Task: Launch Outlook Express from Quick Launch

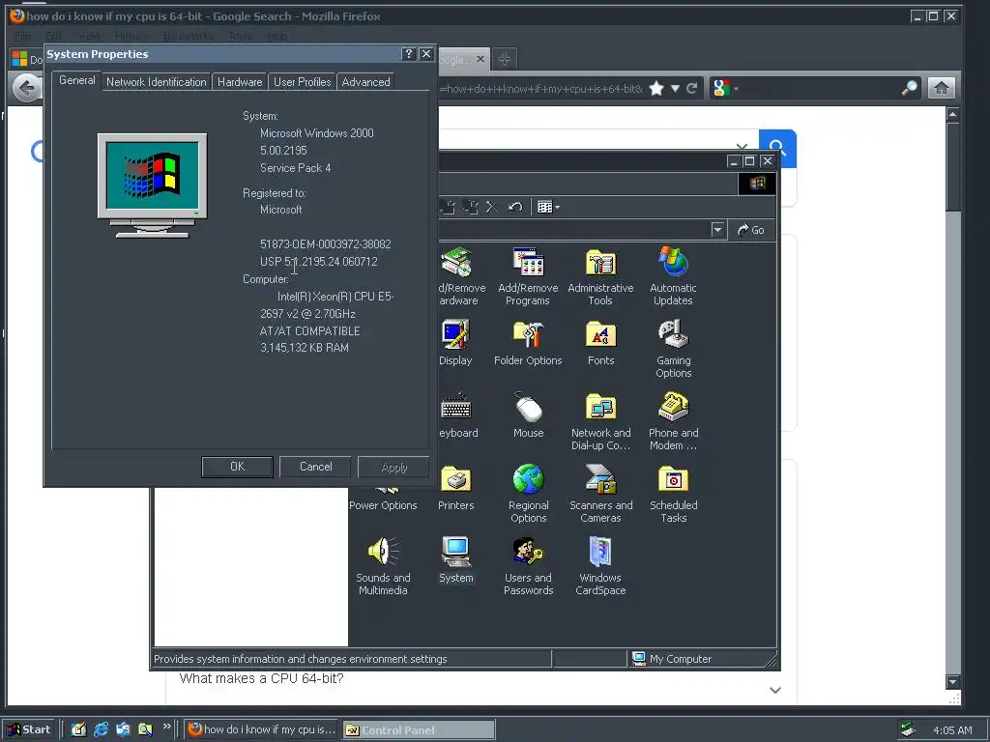Action: (x=123, y=729)
